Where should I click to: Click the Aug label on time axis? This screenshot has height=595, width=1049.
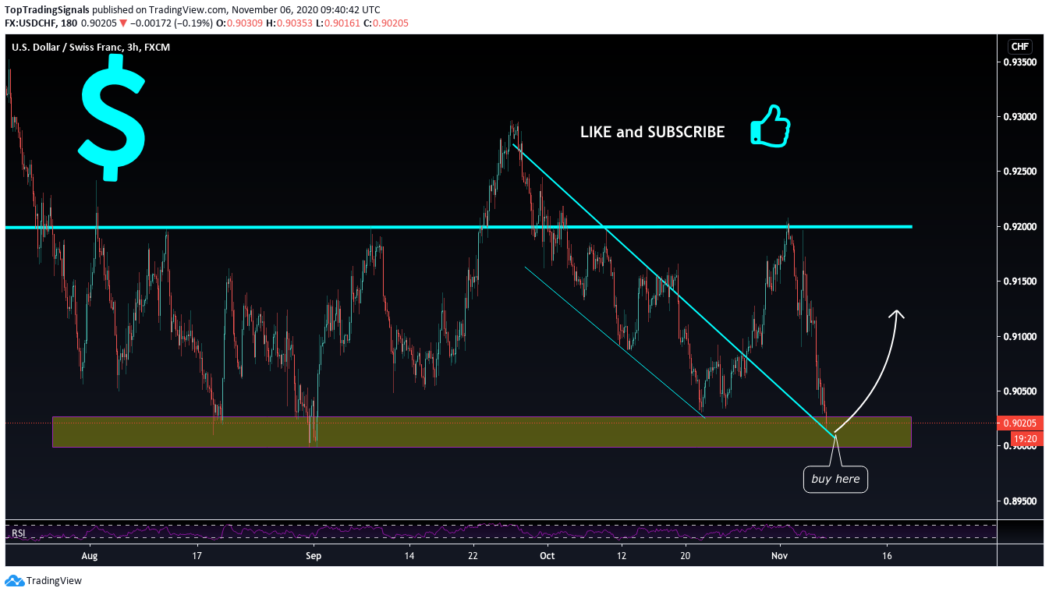(x=90, y=556)
